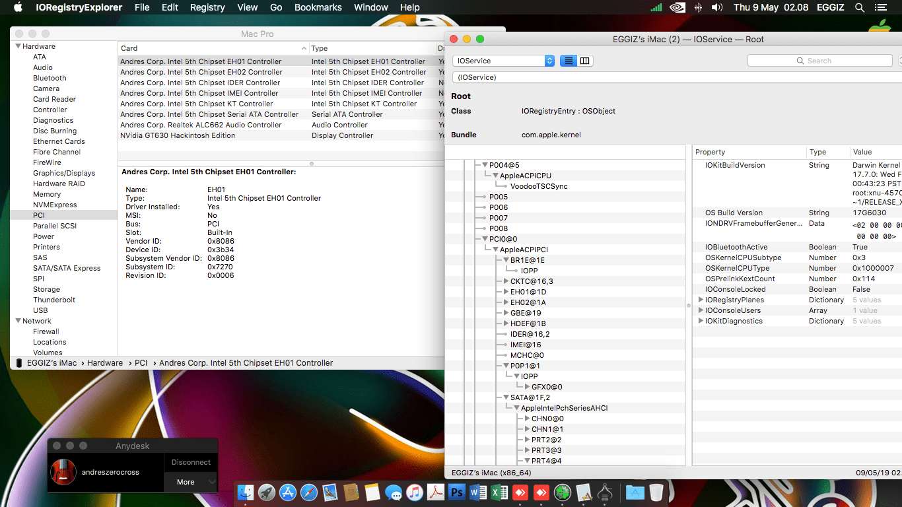This screenshot has width=902, height=507.
Task: Open Safari from the Dock
Action: tap(309, 492)
